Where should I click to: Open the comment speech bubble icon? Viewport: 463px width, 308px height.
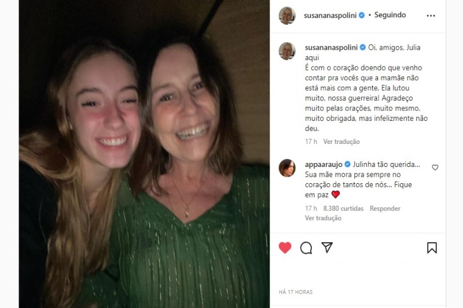tap(306, 248)
